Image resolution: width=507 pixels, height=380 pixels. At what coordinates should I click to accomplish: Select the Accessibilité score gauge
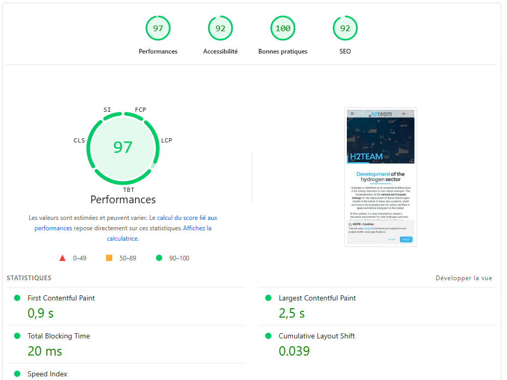coord(220,29)
